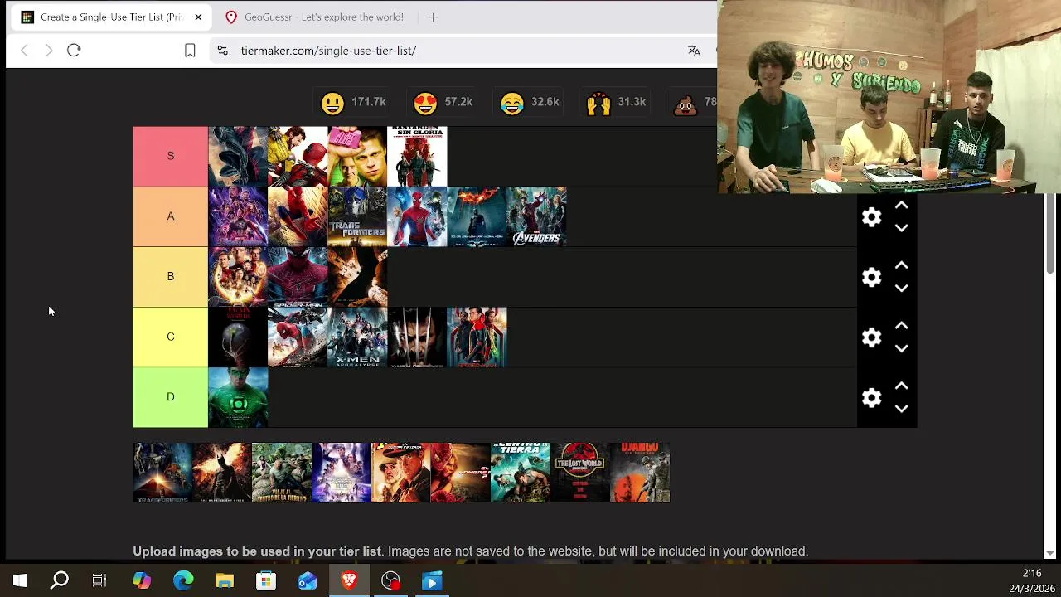Move tier B row down with arrow
Image resolution: width=1061 pixels, height=597 pixels.
tap(901, 289)
